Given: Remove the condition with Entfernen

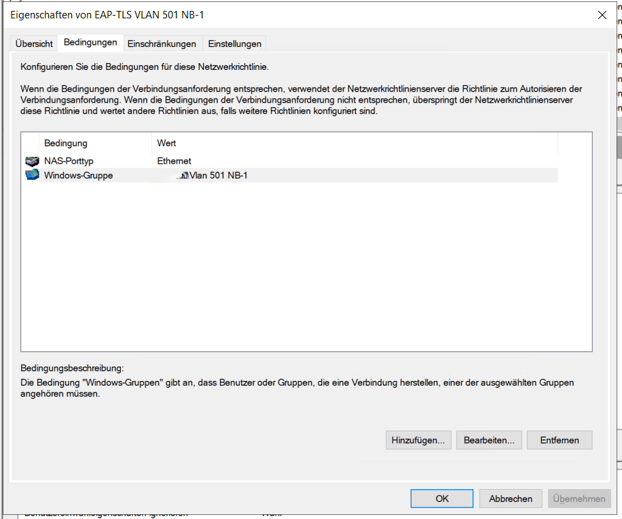Looking at the screenshot, I should (560, 440).
